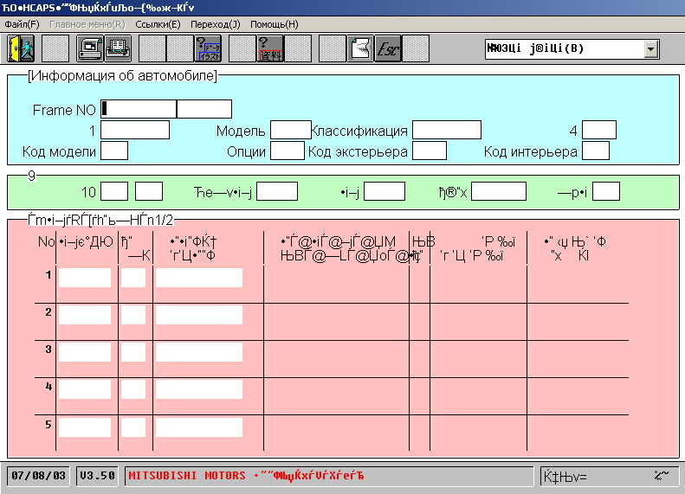
Task: Open the Файл menu
Action: [22, 24]
